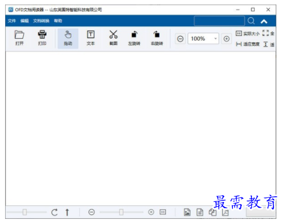The image size is (282, 220).
Task: Click the bottom bar text document icon
Action: click(199, 212)
